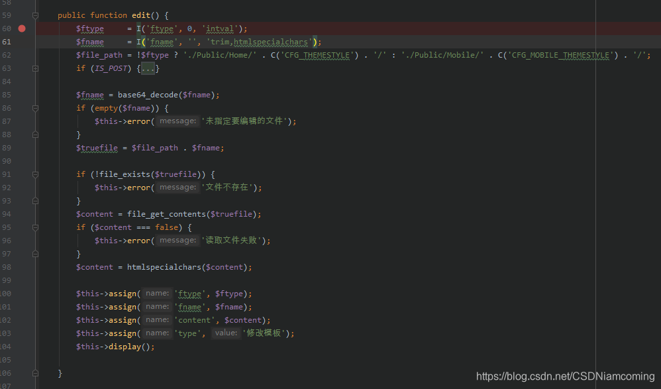This screenshot has height=389, width=661.
Task: Click the IS_POST constant
Action: pos(111,68)
